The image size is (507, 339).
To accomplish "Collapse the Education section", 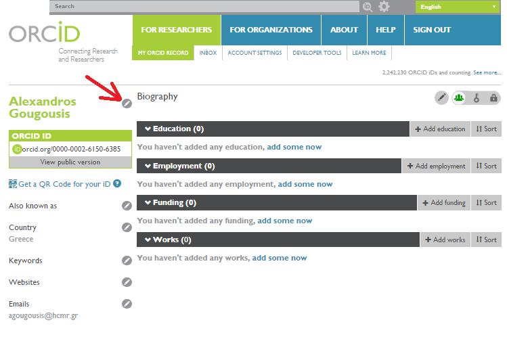I will 148,129.
